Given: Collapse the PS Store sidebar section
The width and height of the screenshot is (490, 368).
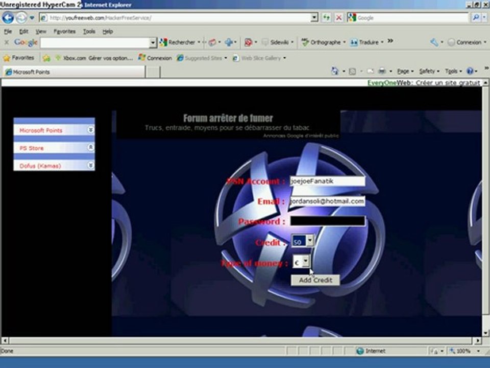Looking at the screenshot, I should click(x=91, y=147).
